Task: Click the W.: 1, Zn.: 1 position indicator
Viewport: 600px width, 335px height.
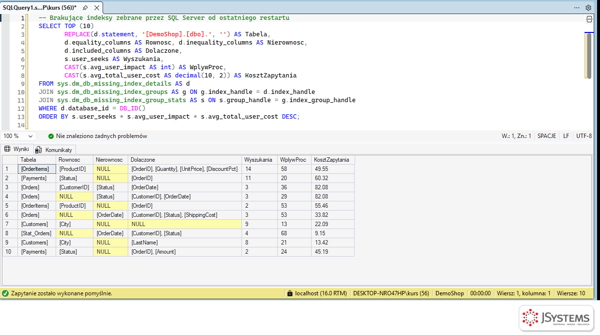Action: point(516,136)
